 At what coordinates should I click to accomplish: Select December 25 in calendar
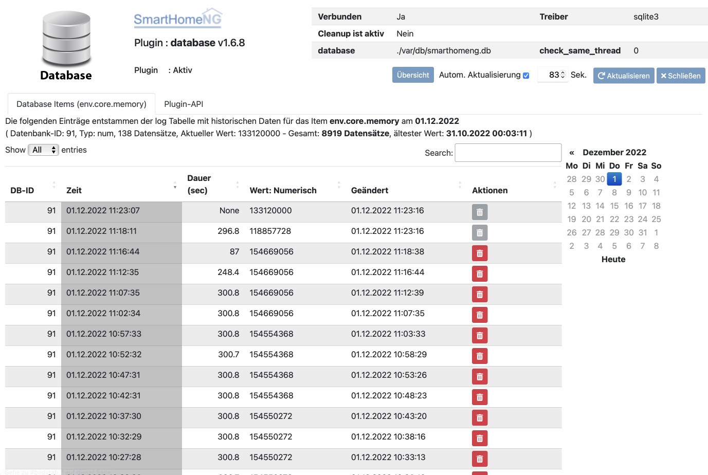click(x=656, y=219)
